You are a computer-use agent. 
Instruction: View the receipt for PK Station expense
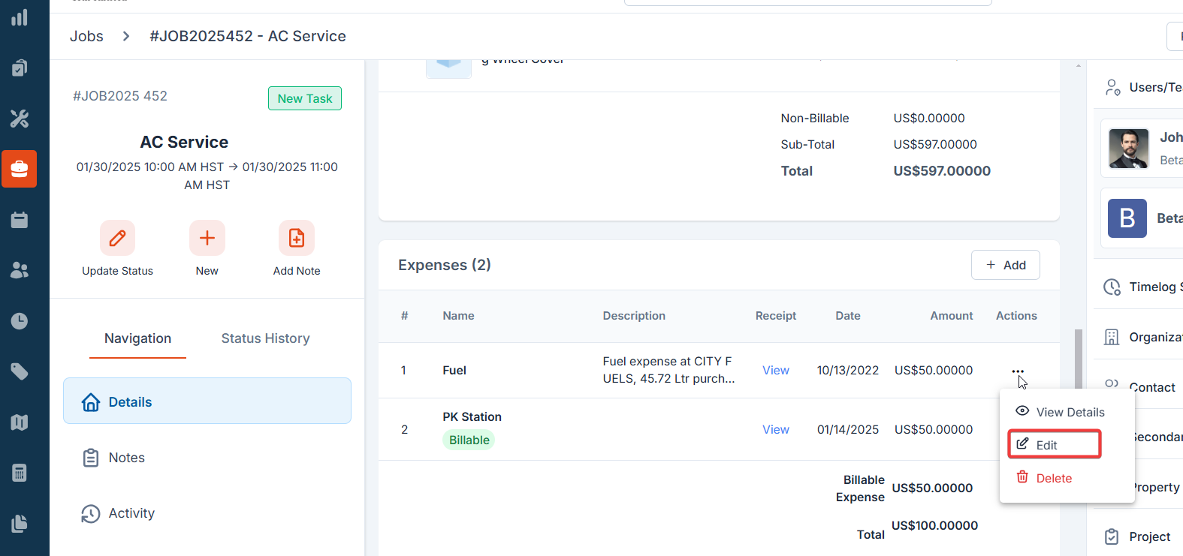pos(775,429)
